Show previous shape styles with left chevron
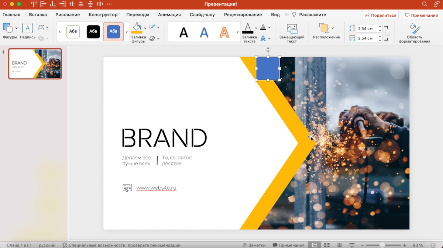 click(x=60, y=32)
